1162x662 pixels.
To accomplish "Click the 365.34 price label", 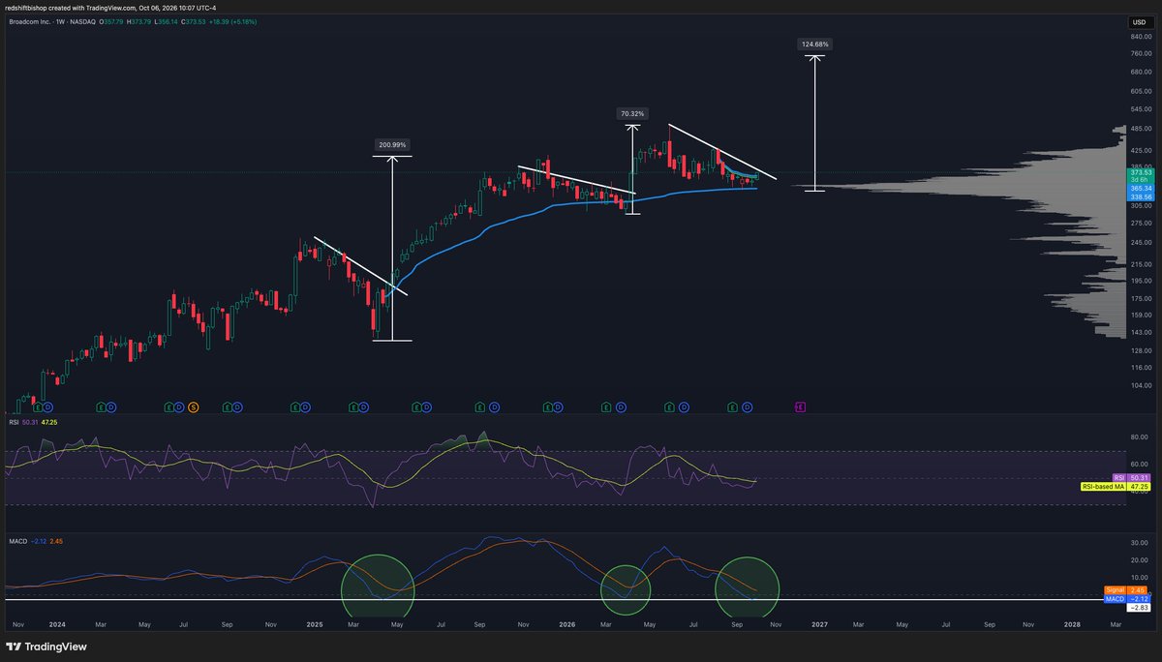I will pyautogui.click(x=1139, y=188).
